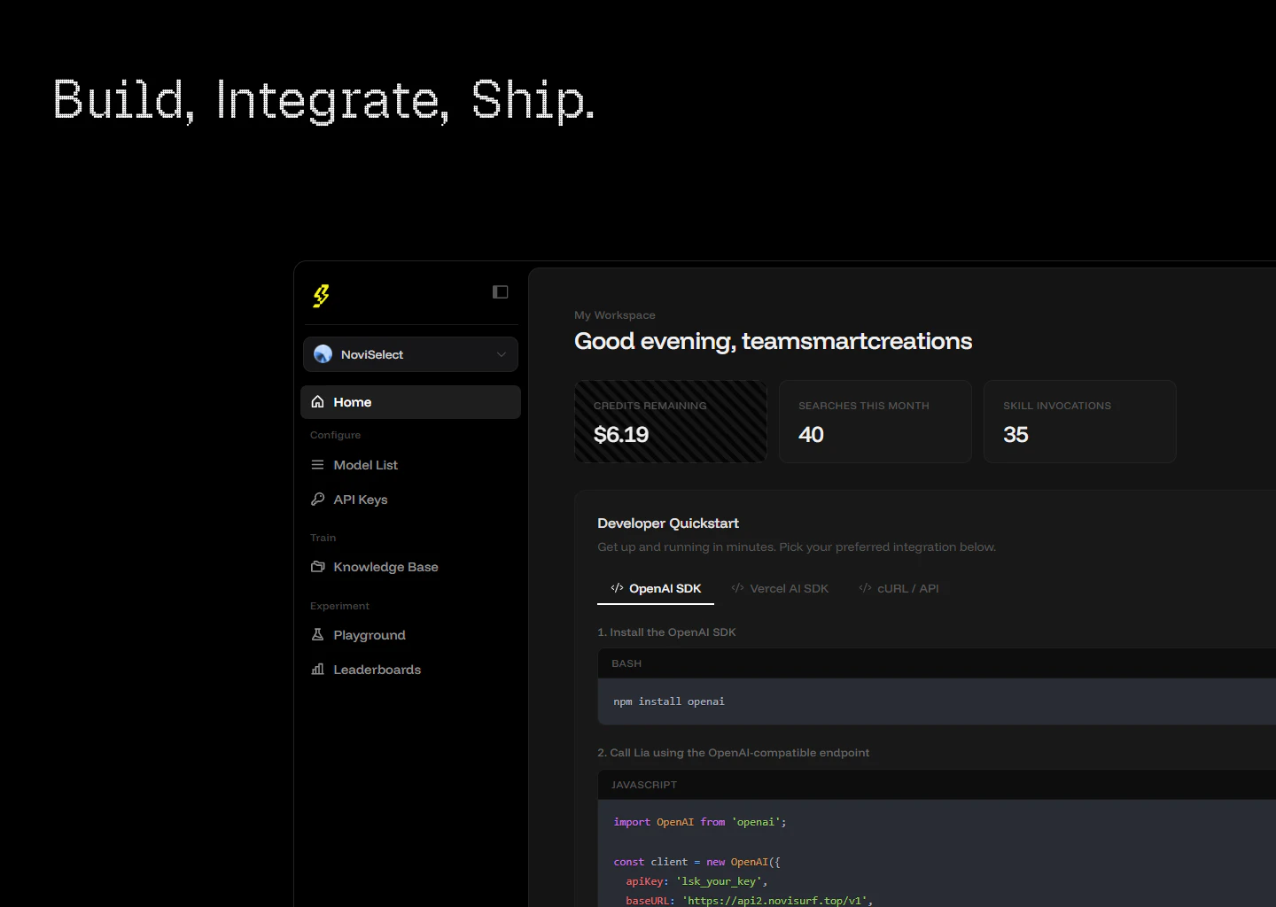
Task: Click the Playground flask icon
Action: coord(317,635)
